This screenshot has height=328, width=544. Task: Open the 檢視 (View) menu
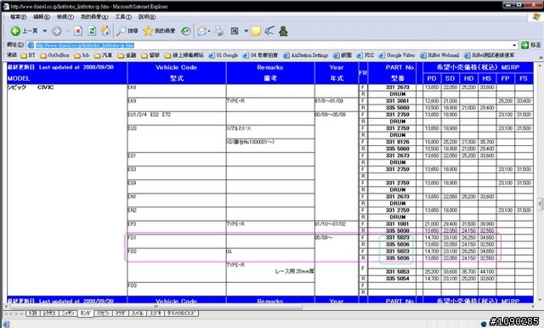pos(65,17)
